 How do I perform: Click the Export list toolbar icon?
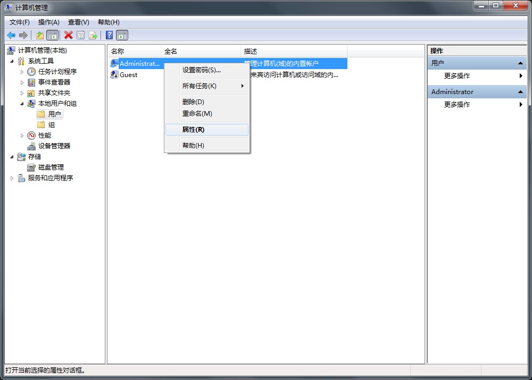(x=93, y=36)
